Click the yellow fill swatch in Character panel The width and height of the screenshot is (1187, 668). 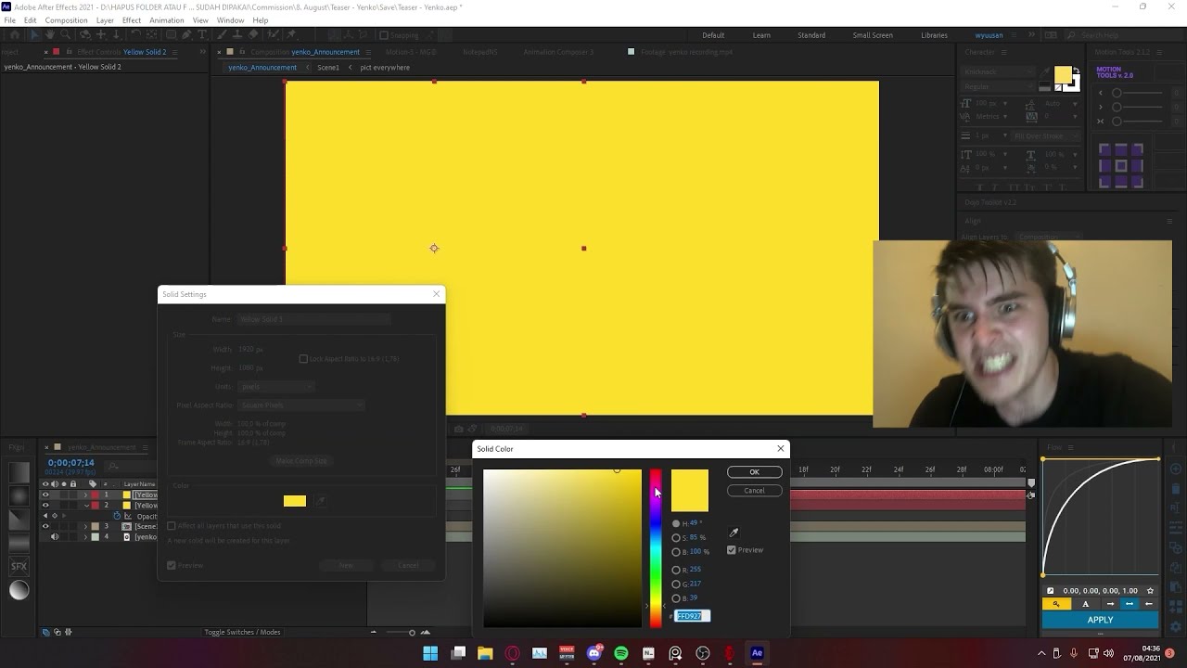[1063, 75]
